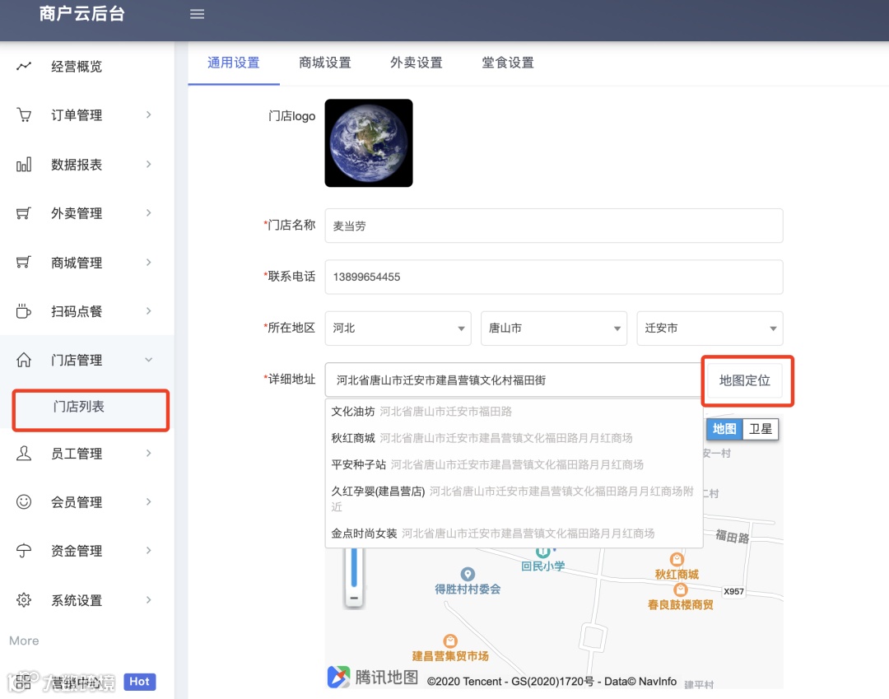
Task: Expand the 数据报表 menu chevron
Action: (148, 165)
